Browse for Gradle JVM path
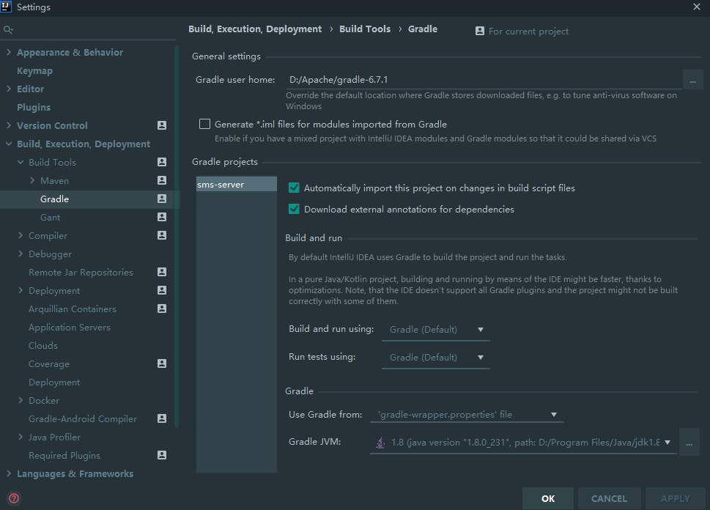Image resolution: width=710 pixels, height=510 pixels. coord(689,443)
